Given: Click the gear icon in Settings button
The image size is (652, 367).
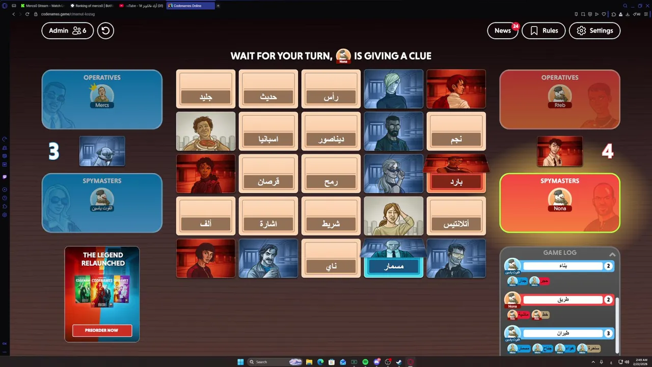Looking at the screenshot, I should [581, 31].
